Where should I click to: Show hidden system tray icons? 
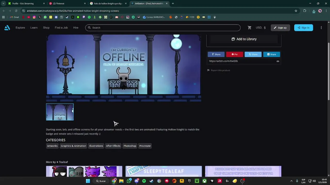291,181
